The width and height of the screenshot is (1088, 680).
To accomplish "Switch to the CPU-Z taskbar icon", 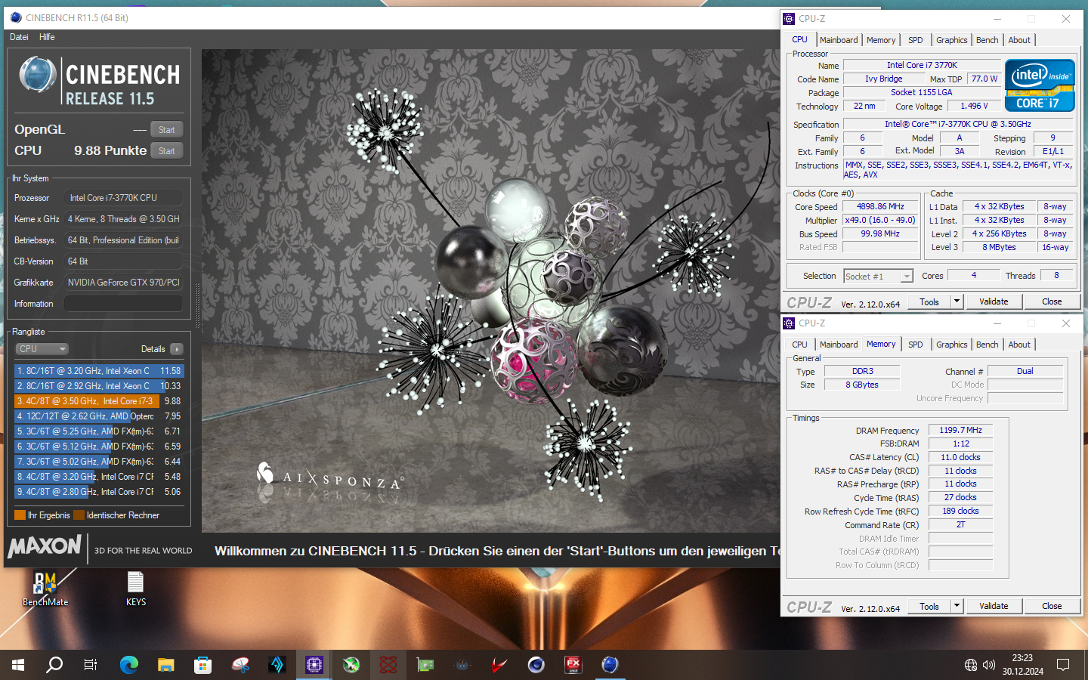I will pyautogui.click(x=314, y=665).
